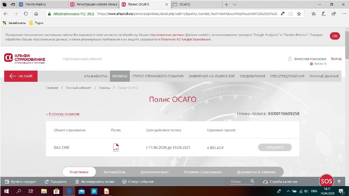This screenshot has width=349, height=196.
Task: Click Купить продукт in bottom bar
Action: point(21,182)
